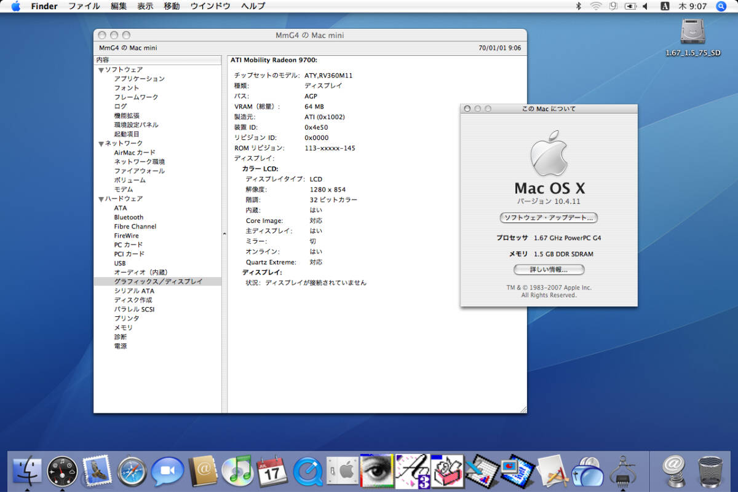Image resolution: width=738 pixels, height=492 pixels.
Task: Select the 1.67_1.5_75_SD hard disk icon
Action: tap(693, 32)
